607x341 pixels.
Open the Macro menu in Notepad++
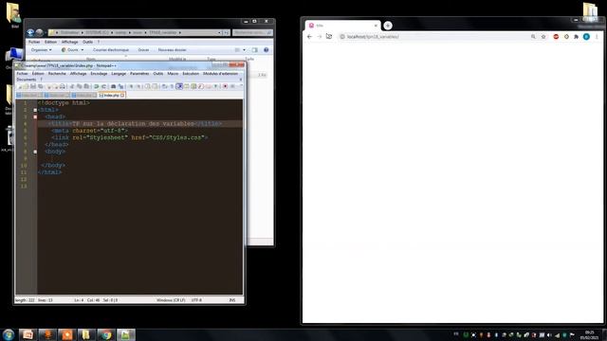[x=173, y=74]
